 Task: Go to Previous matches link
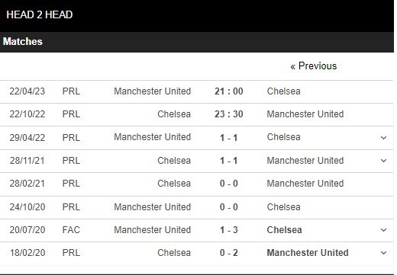point(314,66)
